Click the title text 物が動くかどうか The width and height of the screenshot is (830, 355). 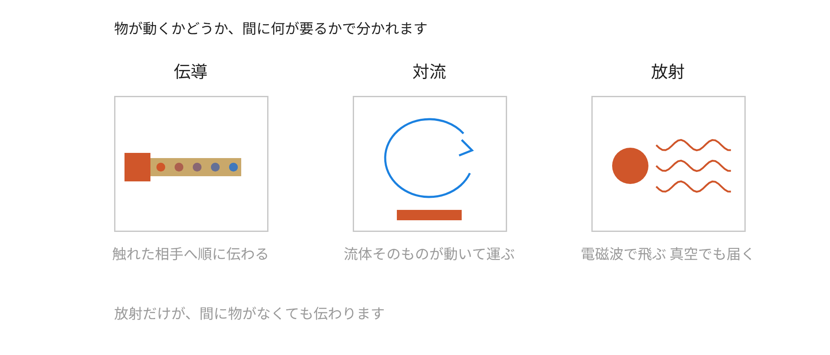point(171,29)
